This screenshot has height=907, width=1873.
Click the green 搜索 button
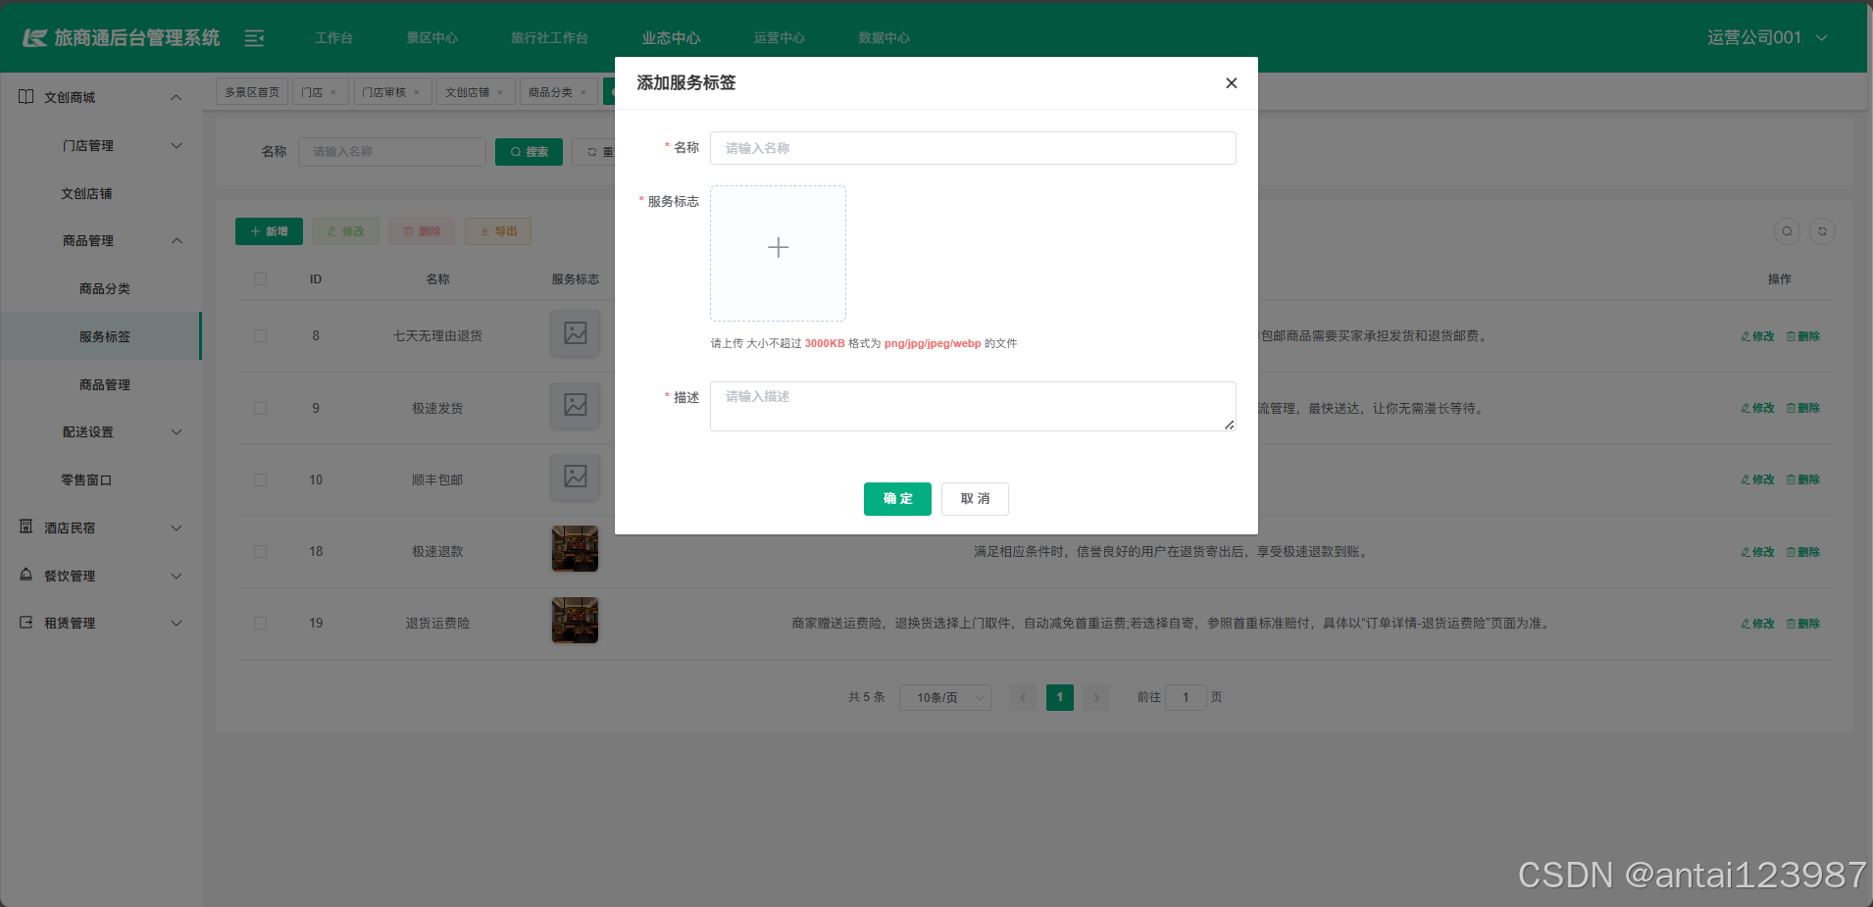point(529,152)
